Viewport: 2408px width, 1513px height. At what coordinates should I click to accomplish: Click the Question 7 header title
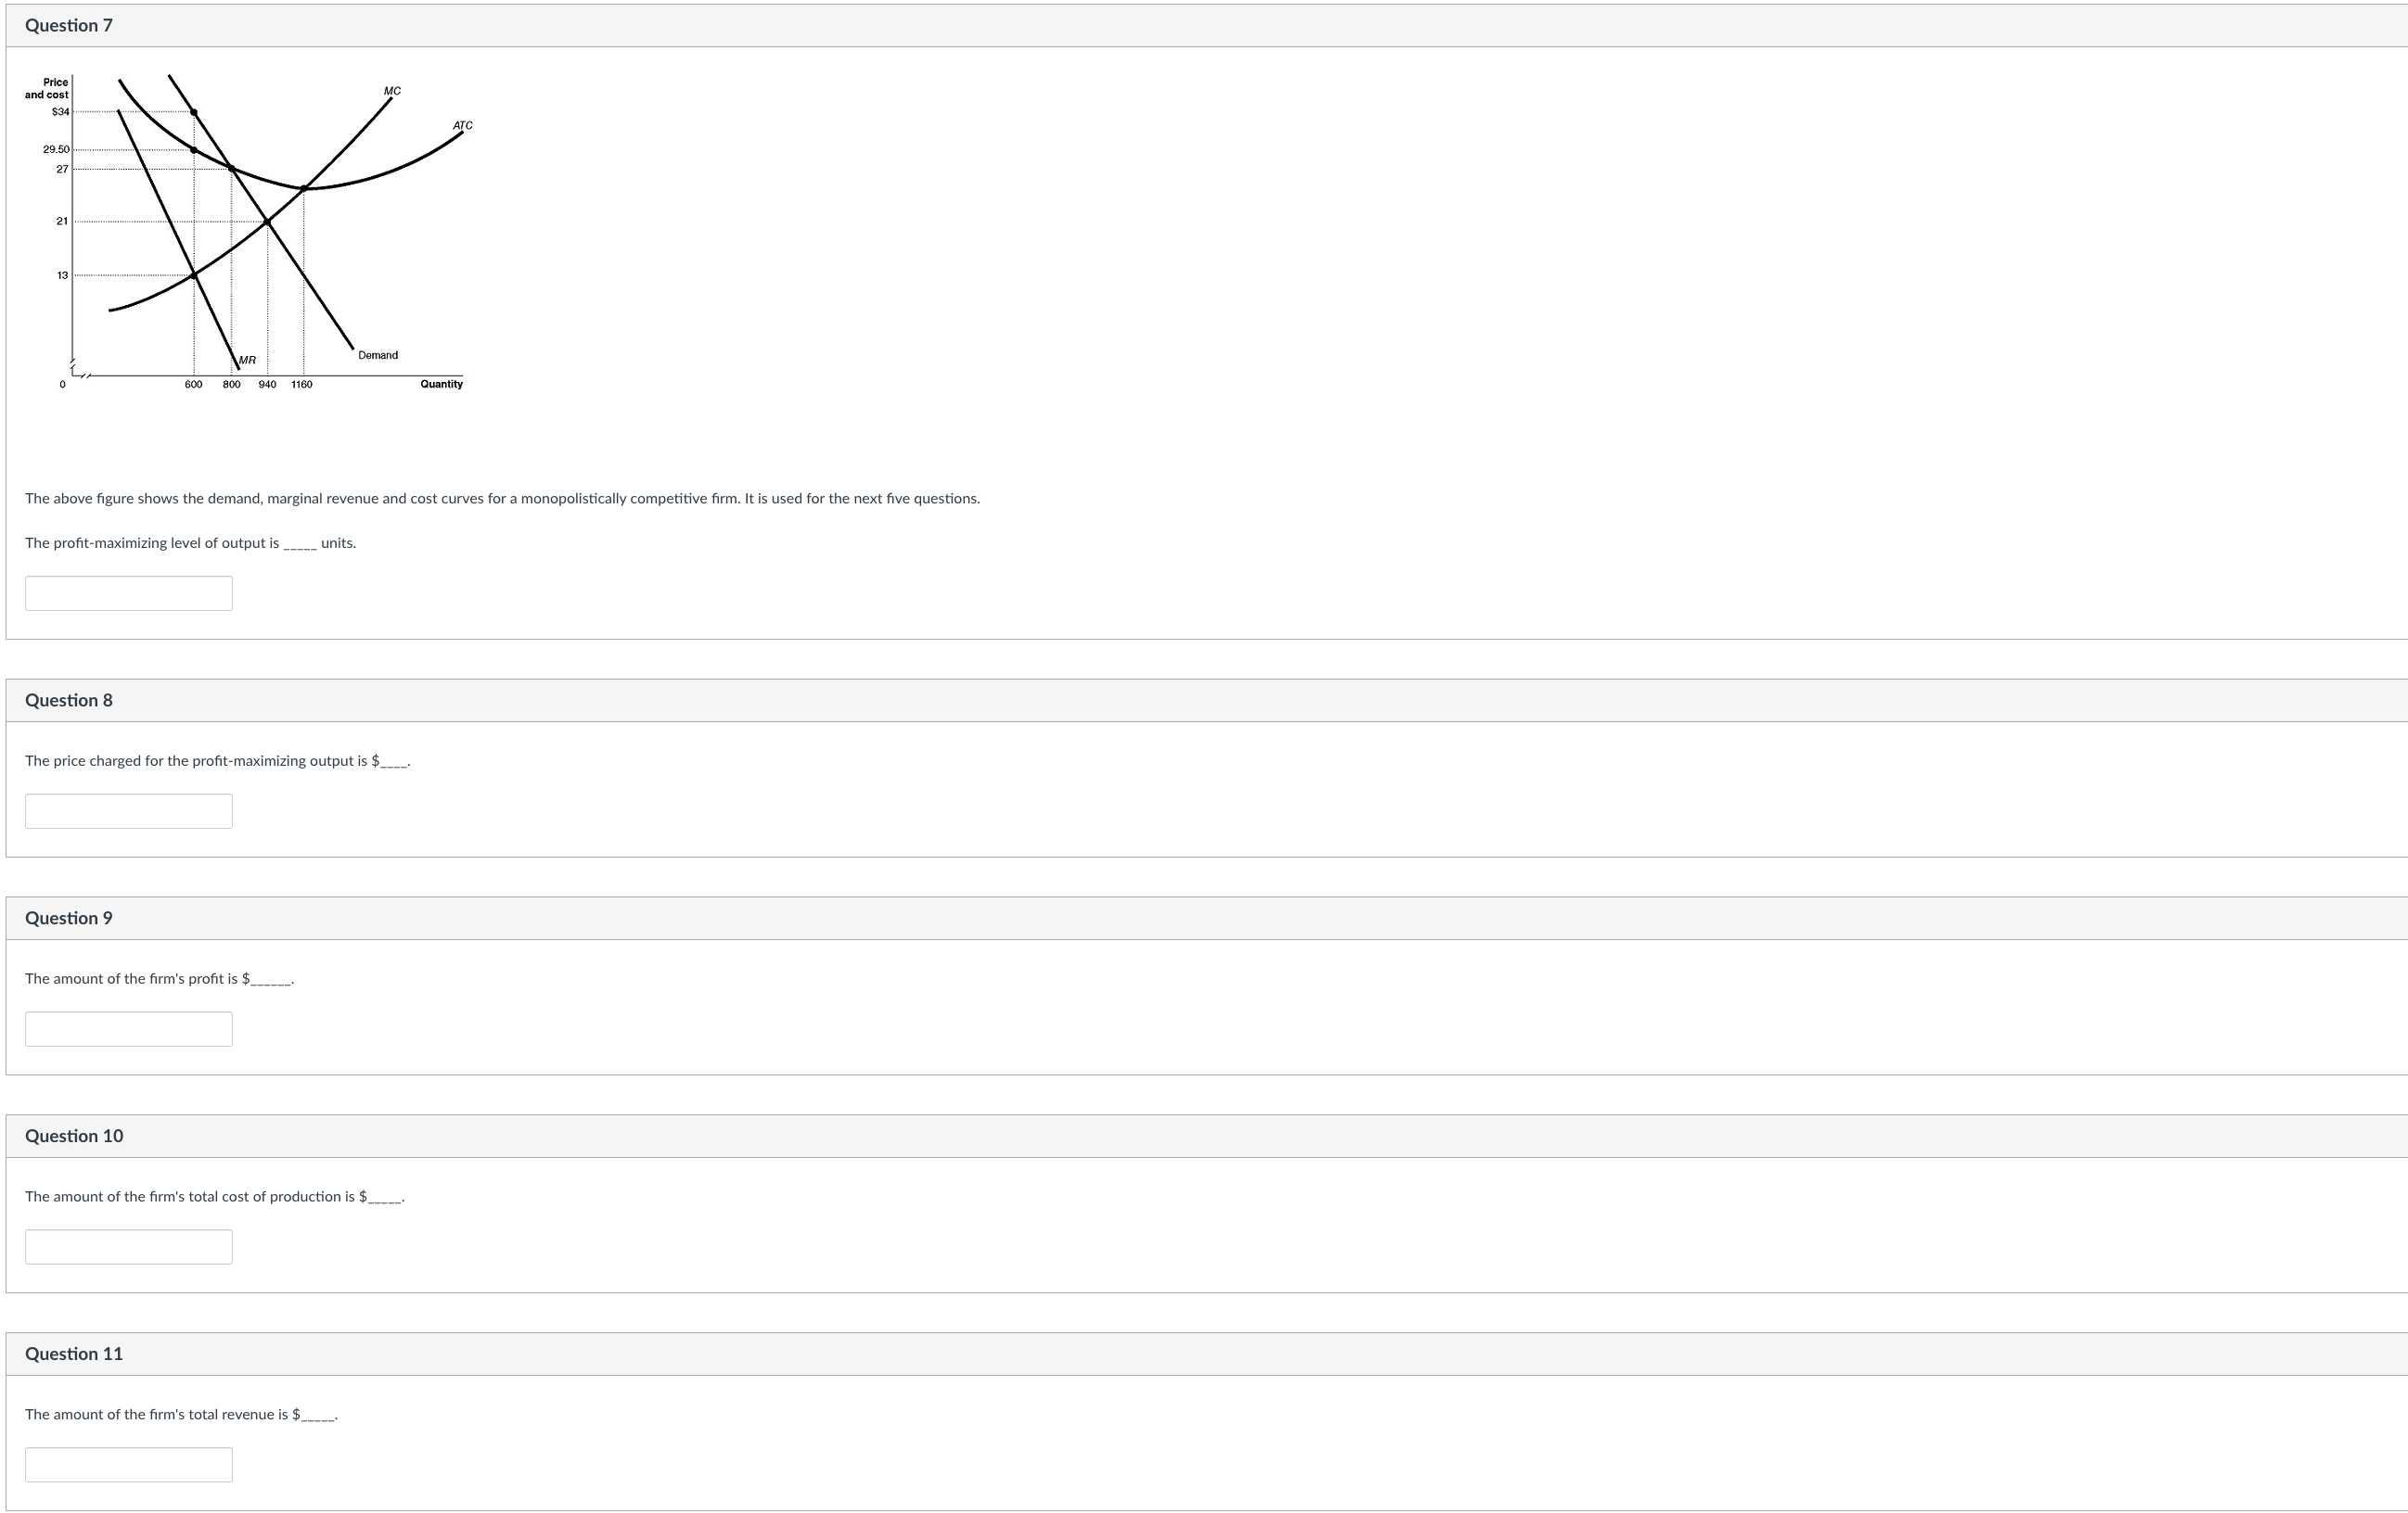[69, 26]
